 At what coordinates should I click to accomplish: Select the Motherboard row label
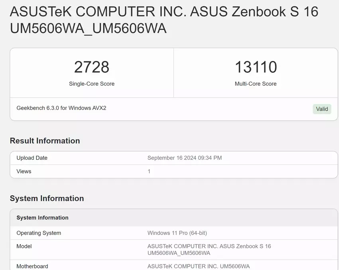click(32, 266)
